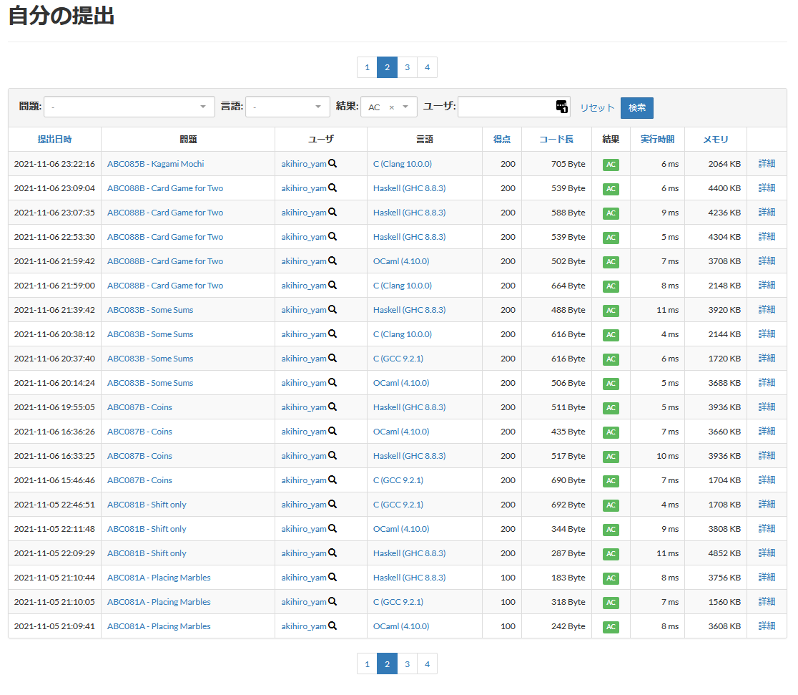Click magnifier icon in 22:46:51 Shift only row
This screenshot has width=798, height=695.
click(332, 505)
